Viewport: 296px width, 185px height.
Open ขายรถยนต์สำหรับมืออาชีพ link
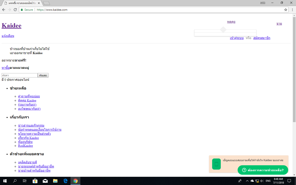coord(36,166)
